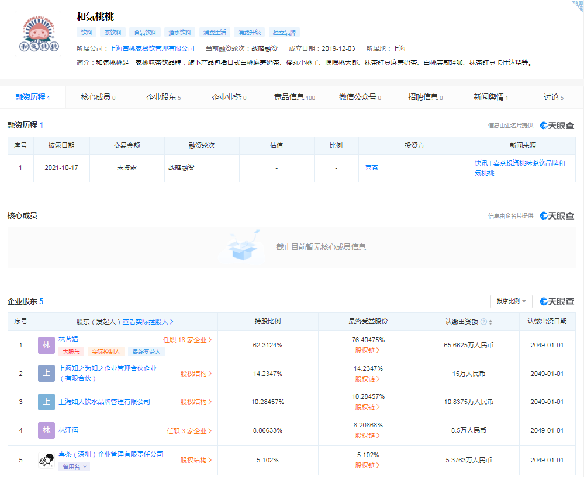584x477 pixels.
Task: Click the 消费升级 tag
Action: pyautogui.click(x=249, y=32)
